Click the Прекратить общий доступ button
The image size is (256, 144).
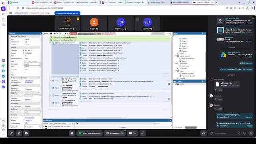point(67,13)
